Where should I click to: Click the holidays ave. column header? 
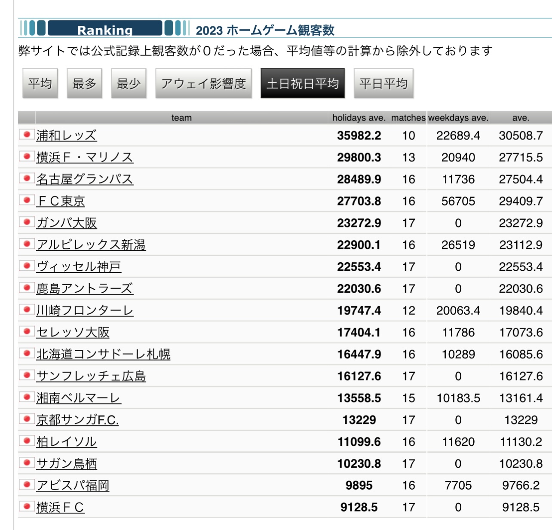tap(359, 118)
